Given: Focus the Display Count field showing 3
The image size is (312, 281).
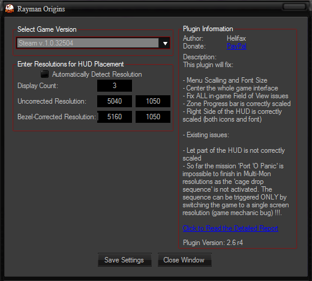Looking at the screenshot, I should tap(115, 86).
